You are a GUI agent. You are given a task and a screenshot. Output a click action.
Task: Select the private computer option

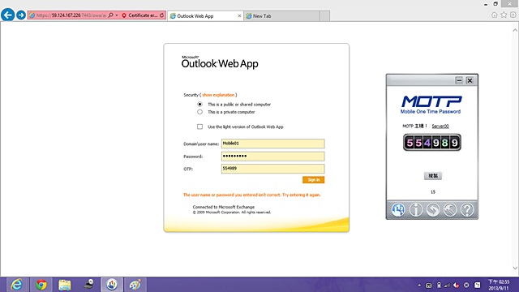(x=200, y=112)
